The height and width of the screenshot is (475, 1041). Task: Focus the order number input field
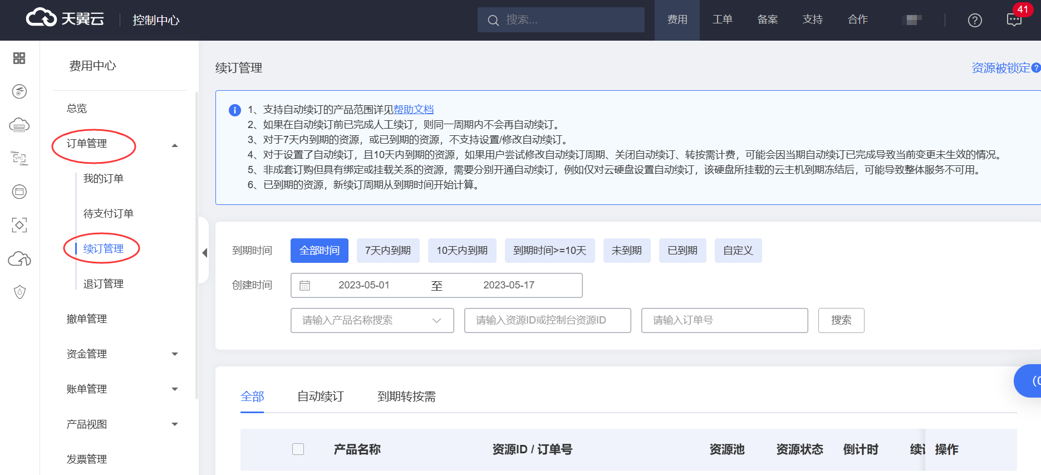[x=724, y=320]
